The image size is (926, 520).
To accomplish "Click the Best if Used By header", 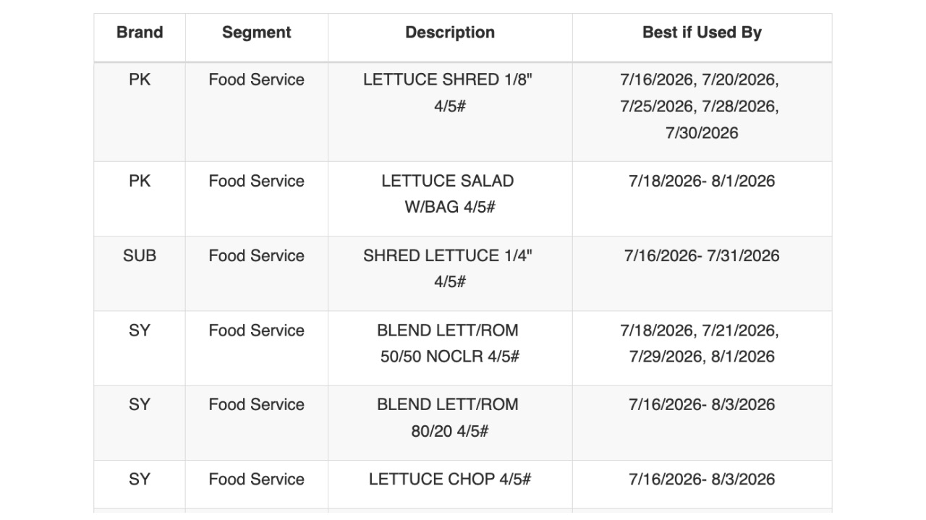I will coord(702,33).
